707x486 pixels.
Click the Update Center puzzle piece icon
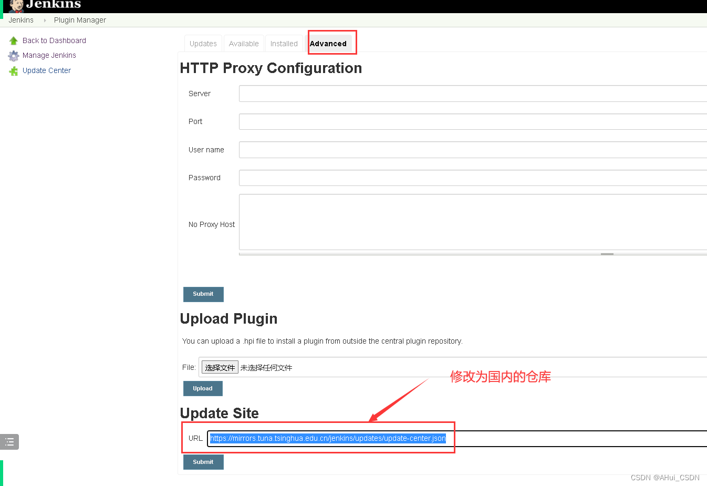click(x=14, y=71)
